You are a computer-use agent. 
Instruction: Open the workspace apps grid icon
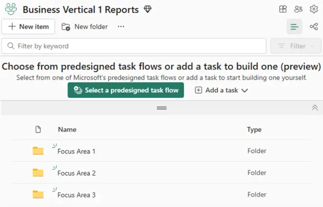(x=283, y=9)
